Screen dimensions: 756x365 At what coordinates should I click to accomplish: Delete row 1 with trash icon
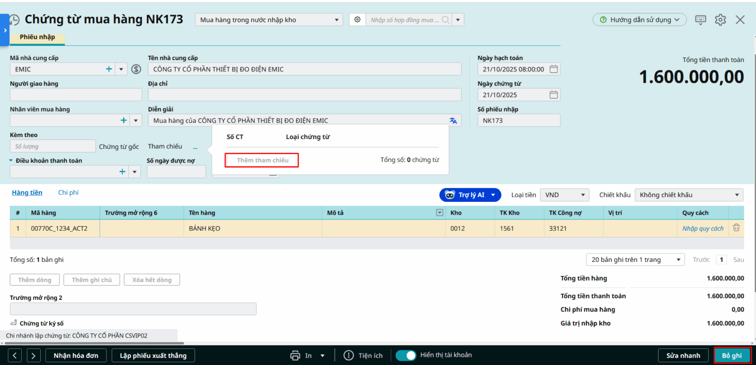coord(736,228)
